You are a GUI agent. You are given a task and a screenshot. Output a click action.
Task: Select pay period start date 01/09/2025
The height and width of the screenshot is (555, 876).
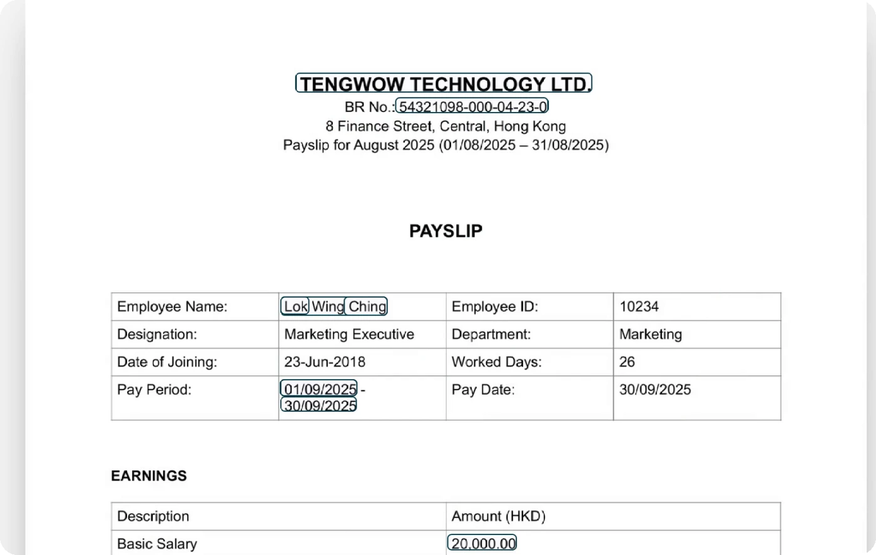319,389
